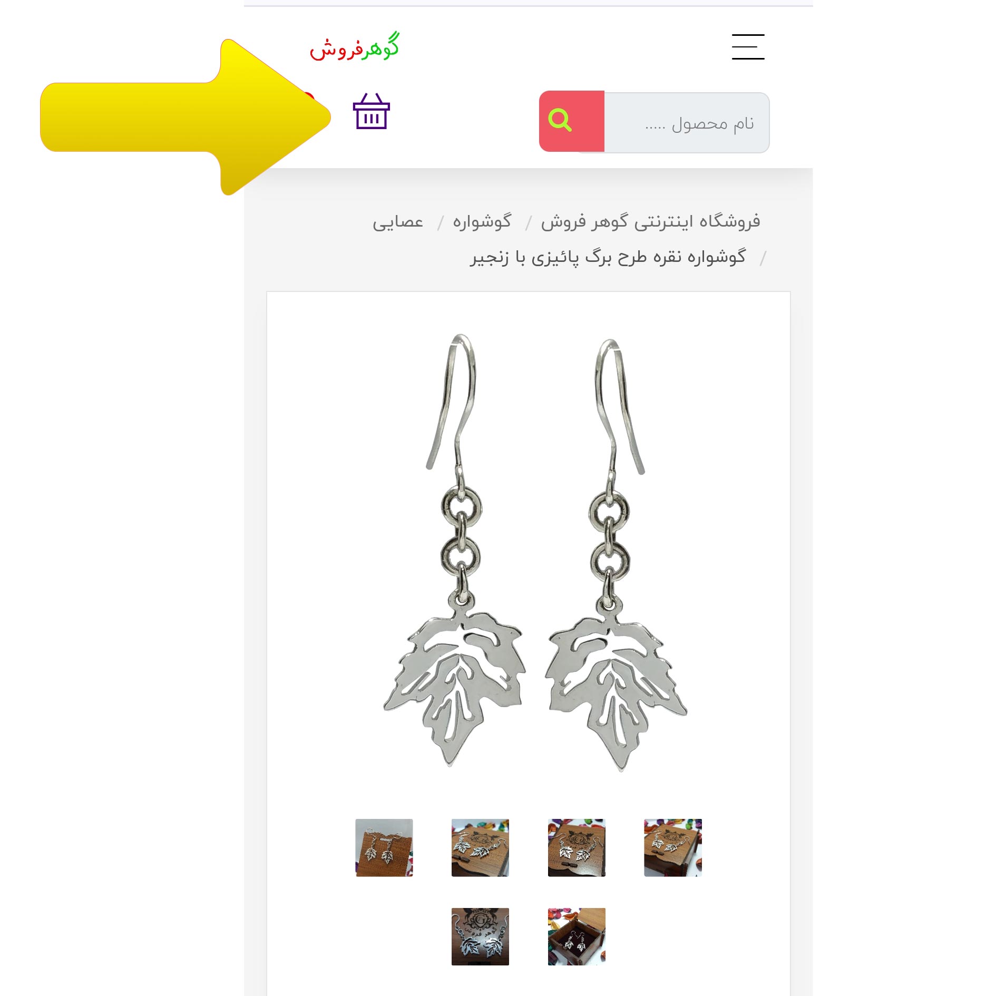Select third thumbnail in first row

pos(577,847)
